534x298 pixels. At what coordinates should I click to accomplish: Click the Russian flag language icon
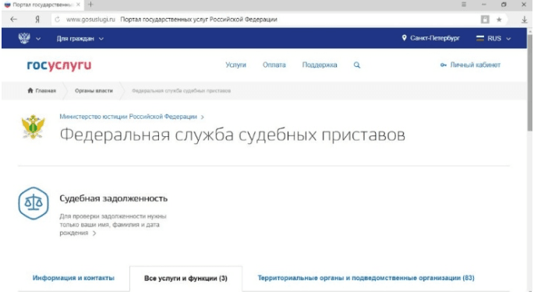point(480,38)
